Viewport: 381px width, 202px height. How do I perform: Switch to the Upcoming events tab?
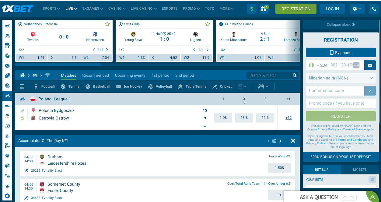pyautogui.click(x=130, y=75)
